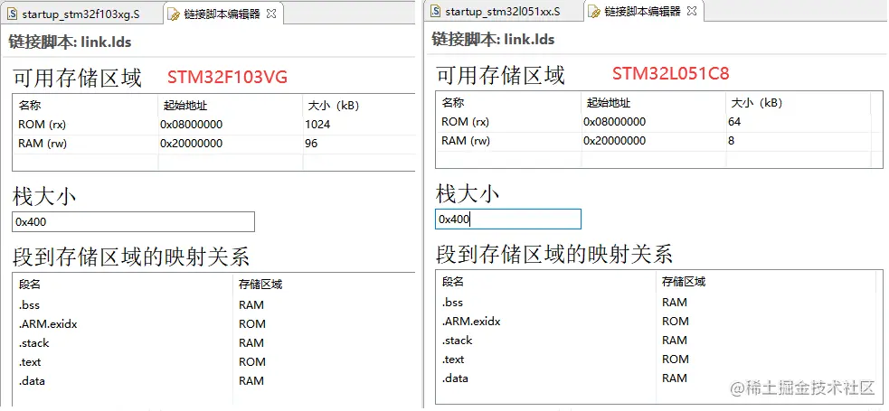Click 0x20000000 address in STM32F103VG window

192,144
